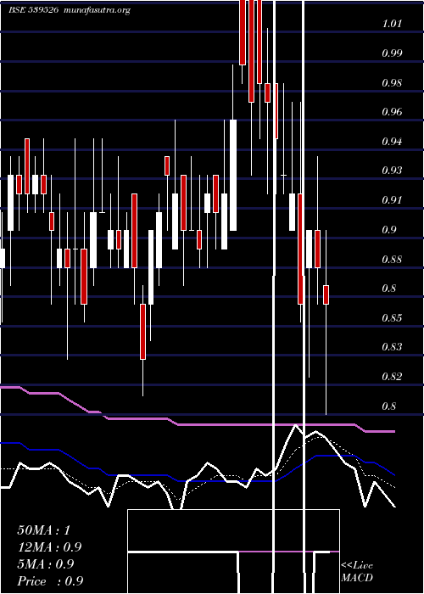Image resolution: width=424 pixels, height=594 pixels.
Task: Select the 0.94 price axis label
Action: coord(392,142)
